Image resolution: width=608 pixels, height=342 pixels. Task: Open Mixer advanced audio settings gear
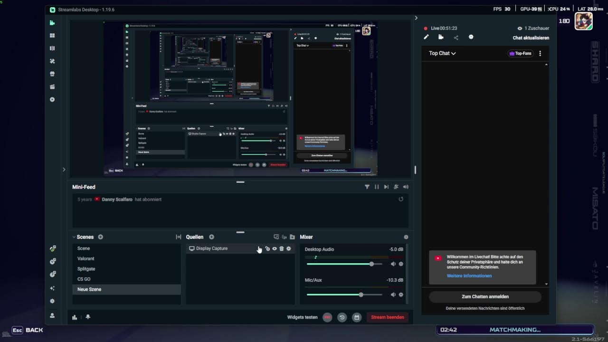point(406,237)
